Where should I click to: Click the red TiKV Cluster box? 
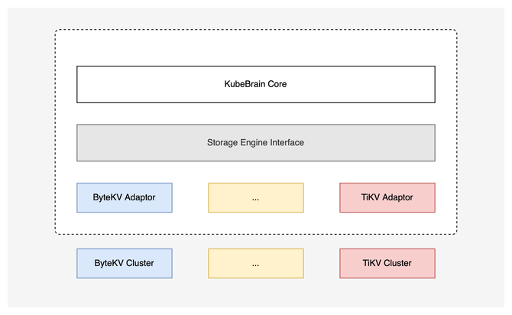coord(387,263)
